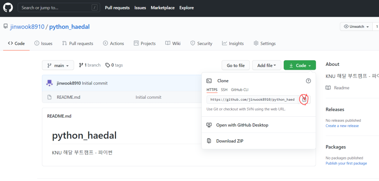379x181 pixels.
Task: Click the Releases heading link
Action: 335,109
